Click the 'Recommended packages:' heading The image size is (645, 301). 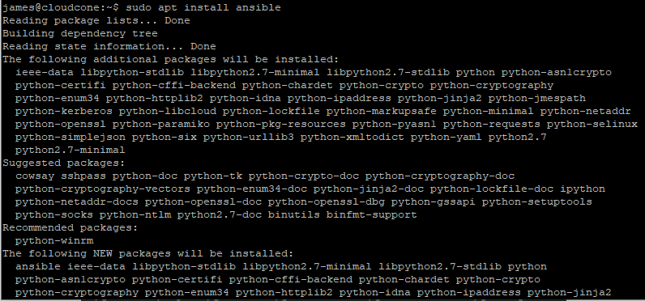point(70,227)
